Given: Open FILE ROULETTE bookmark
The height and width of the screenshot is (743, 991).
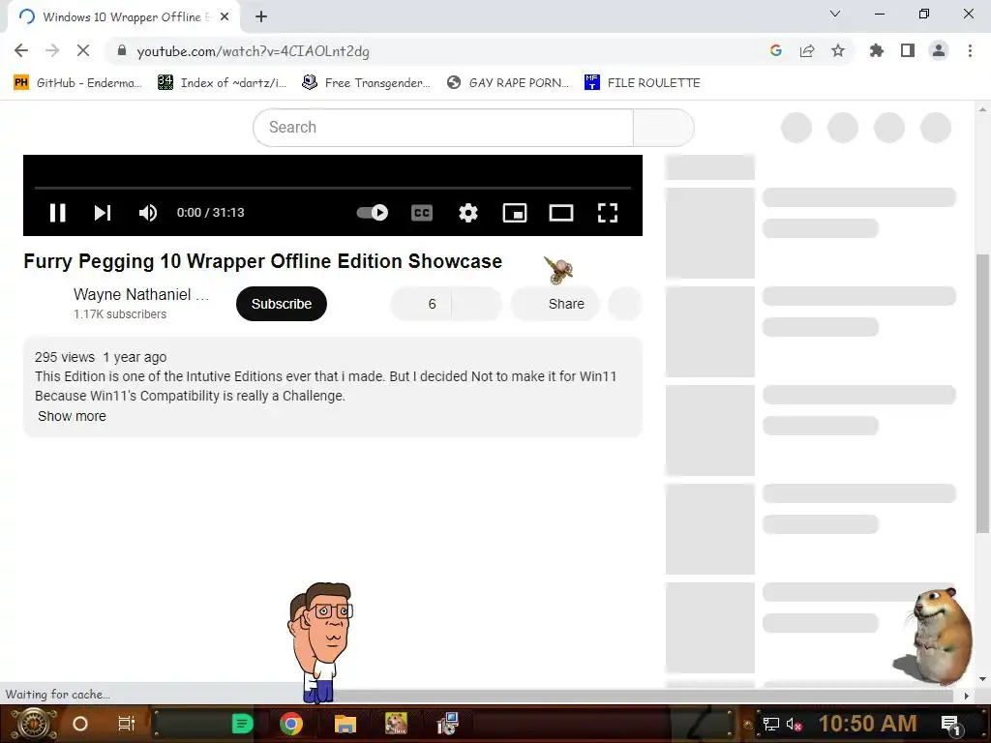Looking at the screenshot, I should (643, 83).
